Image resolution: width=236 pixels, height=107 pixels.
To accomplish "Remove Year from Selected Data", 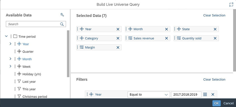I will (x=118, y=29).
